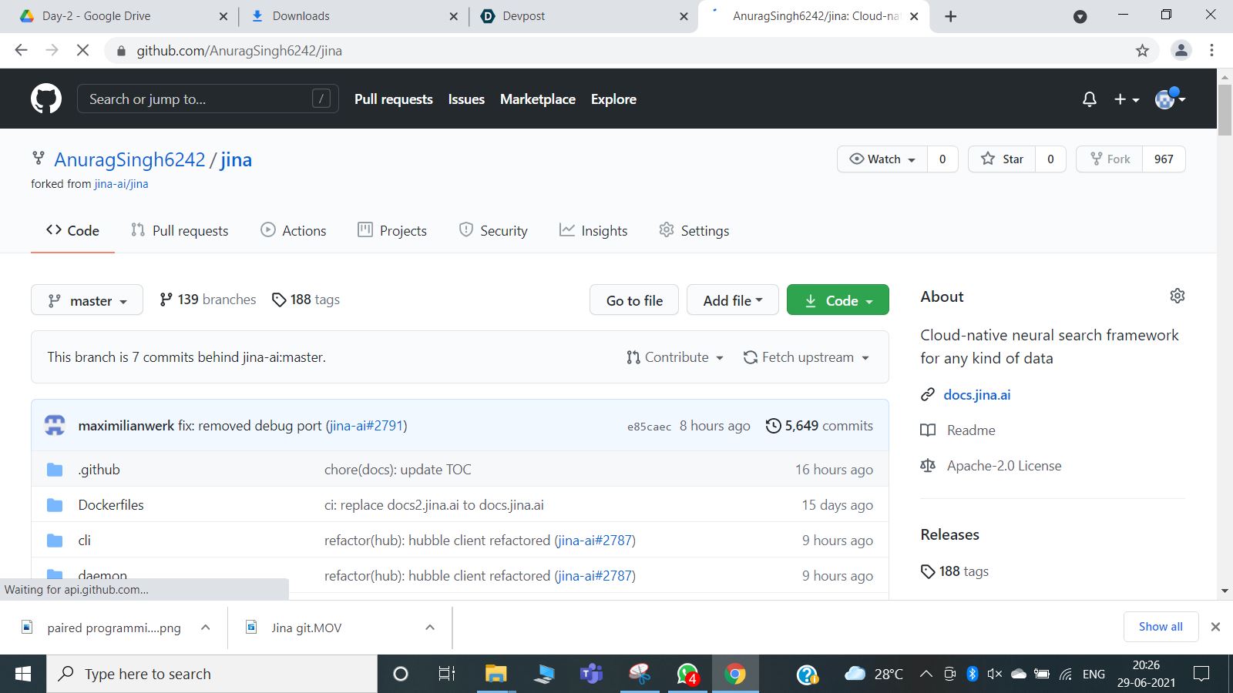This screenshot has width=1233, height=693.
Task: Open the Windows notification center
Action: [1201, 675]
